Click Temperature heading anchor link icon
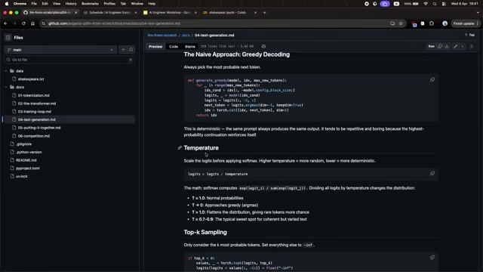The width and height of the screenshot is (483, 272). point(180,148)
